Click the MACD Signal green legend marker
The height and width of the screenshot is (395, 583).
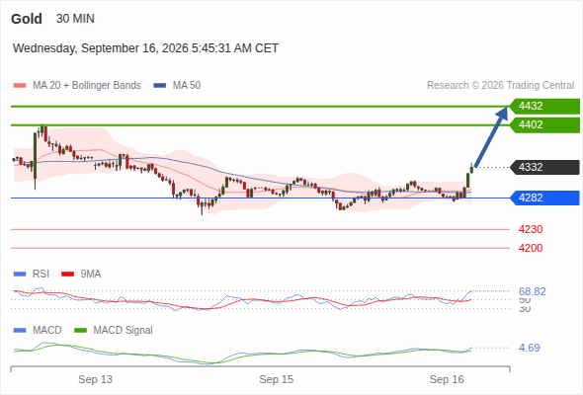point(81,330)
